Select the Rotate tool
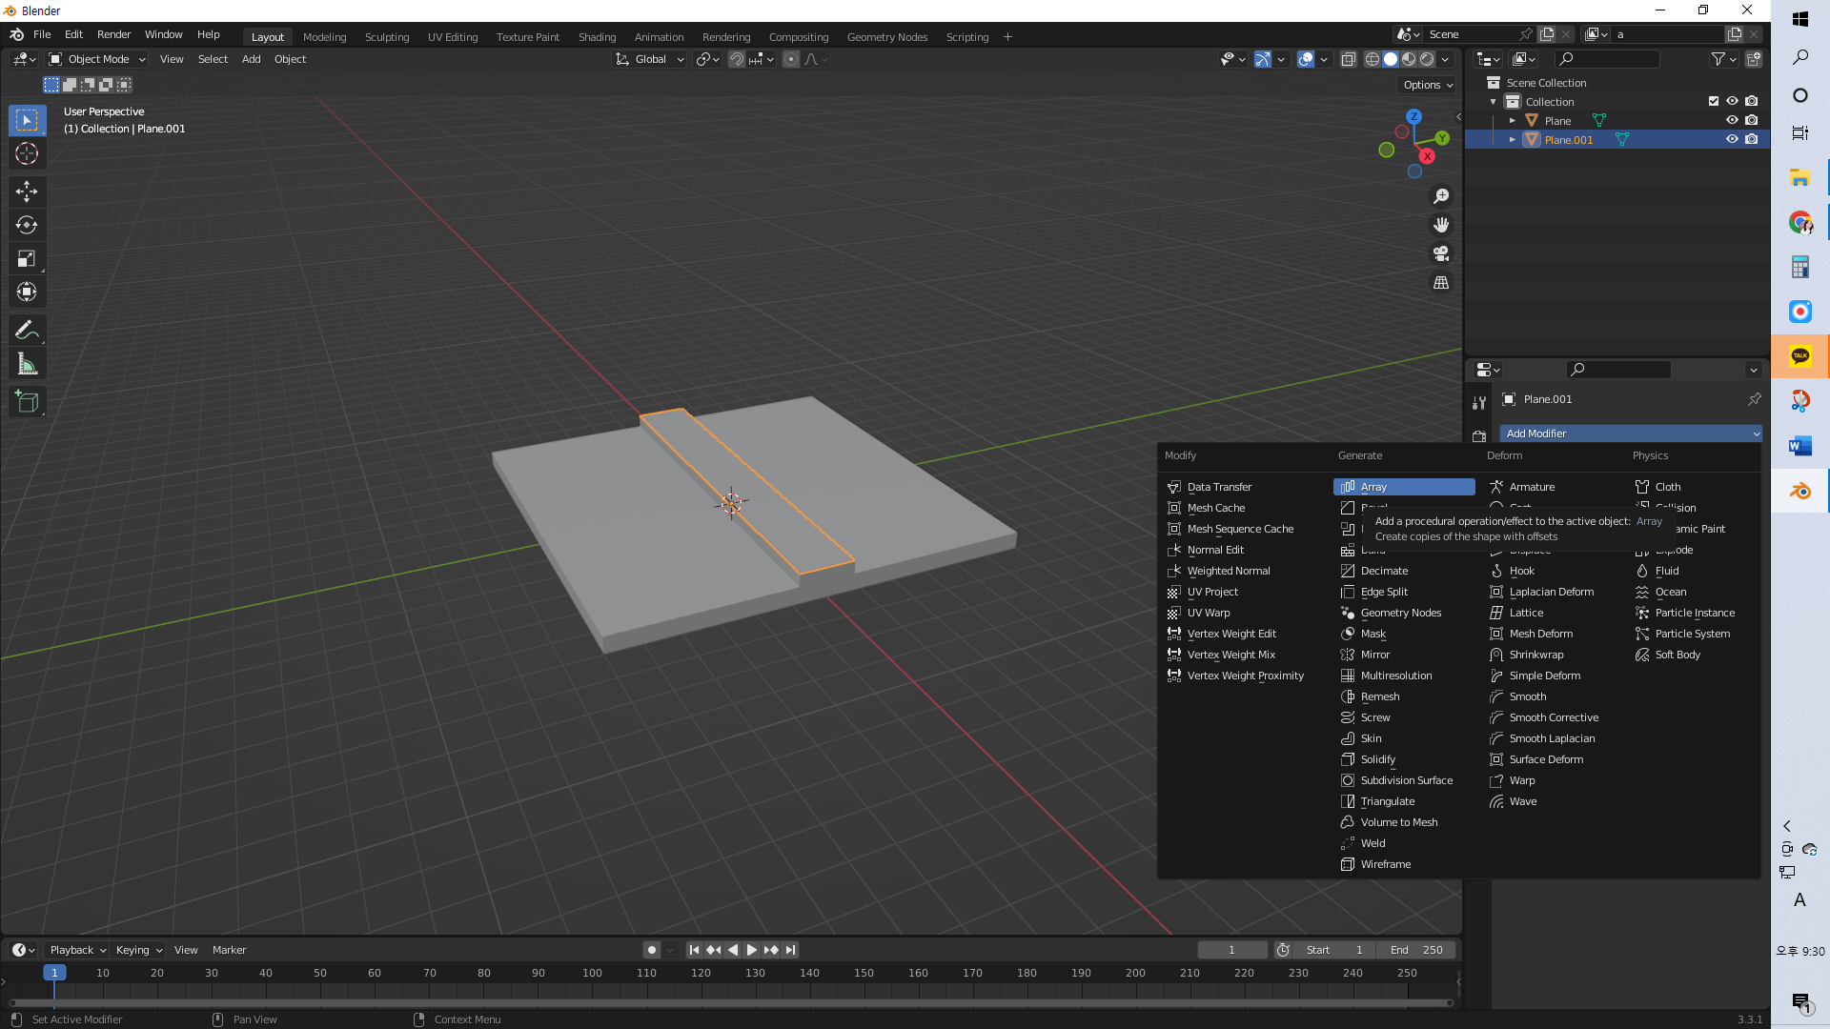Image resolution: width=1830 pixels, height=1029 pixels. 27,225
